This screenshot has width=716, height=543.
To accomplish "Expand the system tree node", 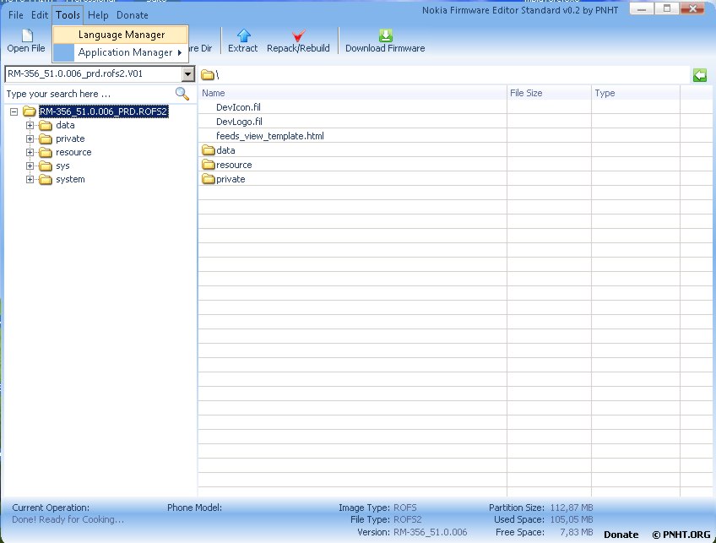I will click(x=30, y=180).
